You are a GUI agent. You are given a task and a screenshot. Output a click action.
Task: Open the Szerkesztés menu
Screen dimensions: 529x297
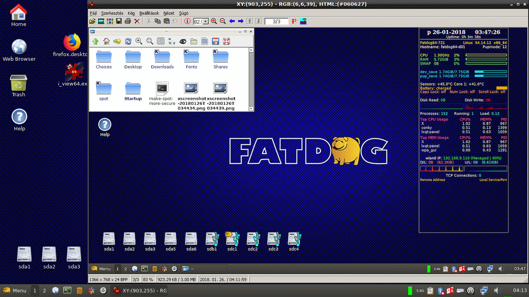(x=112, y=13)
